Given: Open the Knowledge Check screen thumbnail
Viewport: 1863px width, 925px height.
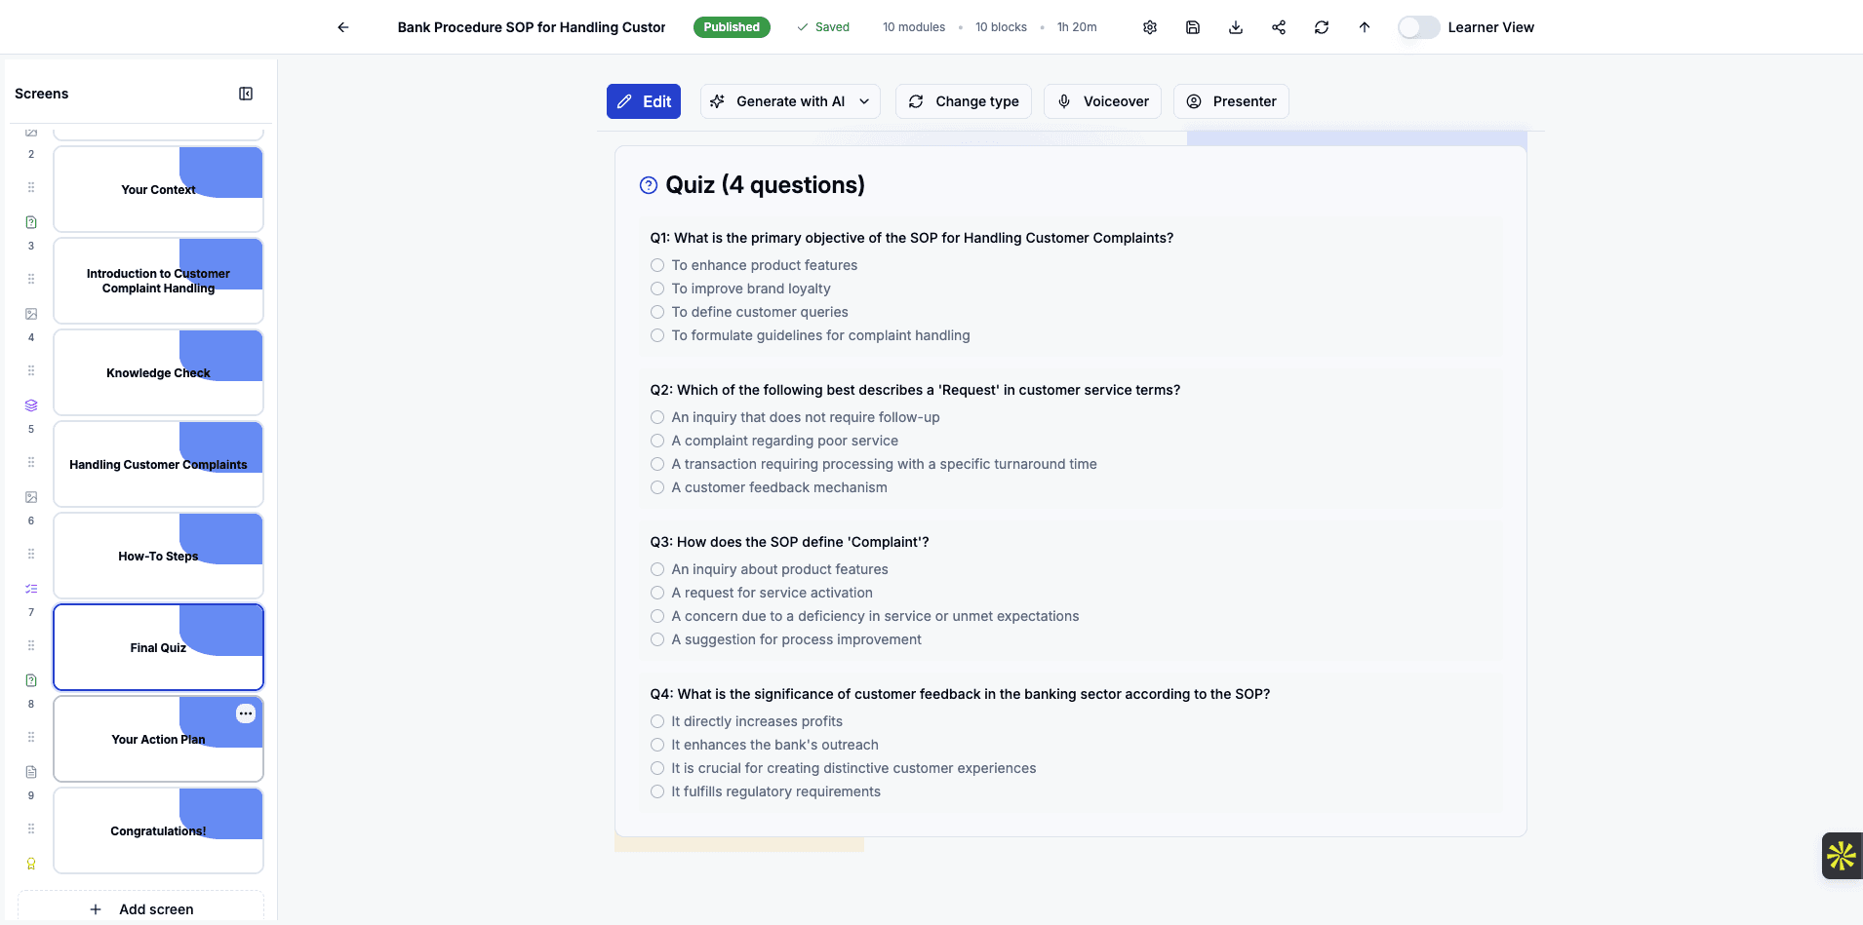Looking at the screenshot, I should click(x=158, y=372).
